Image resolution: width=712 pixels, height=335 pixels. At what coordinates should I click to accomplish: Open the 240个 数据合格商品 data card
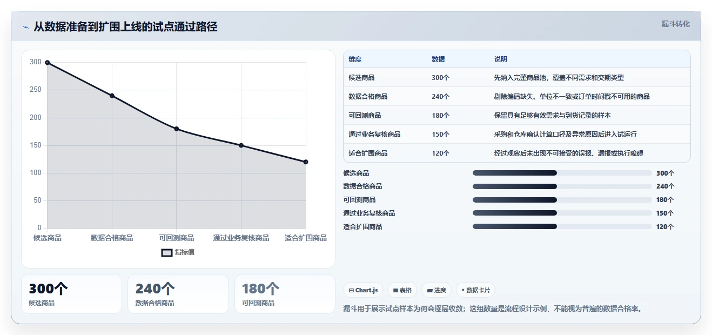(x=178, y=294)
